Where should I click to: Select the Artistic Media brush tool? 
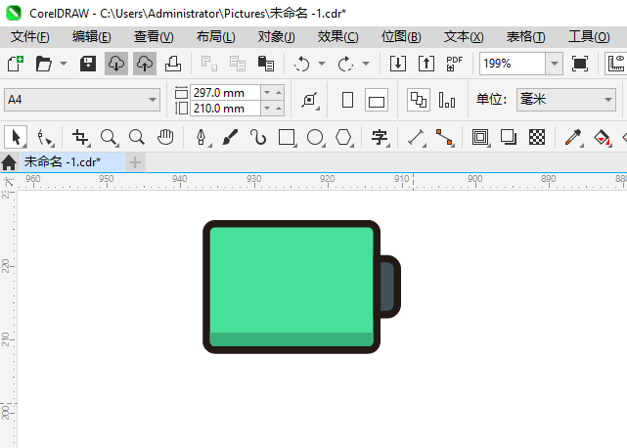point(230,137)
